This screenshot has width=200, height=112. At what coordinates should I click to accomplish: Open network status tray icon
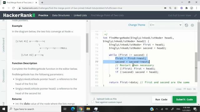[x=162, y=109]
